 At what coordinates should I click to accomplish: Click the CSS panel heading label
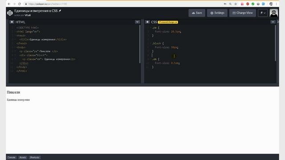(154, 22)
